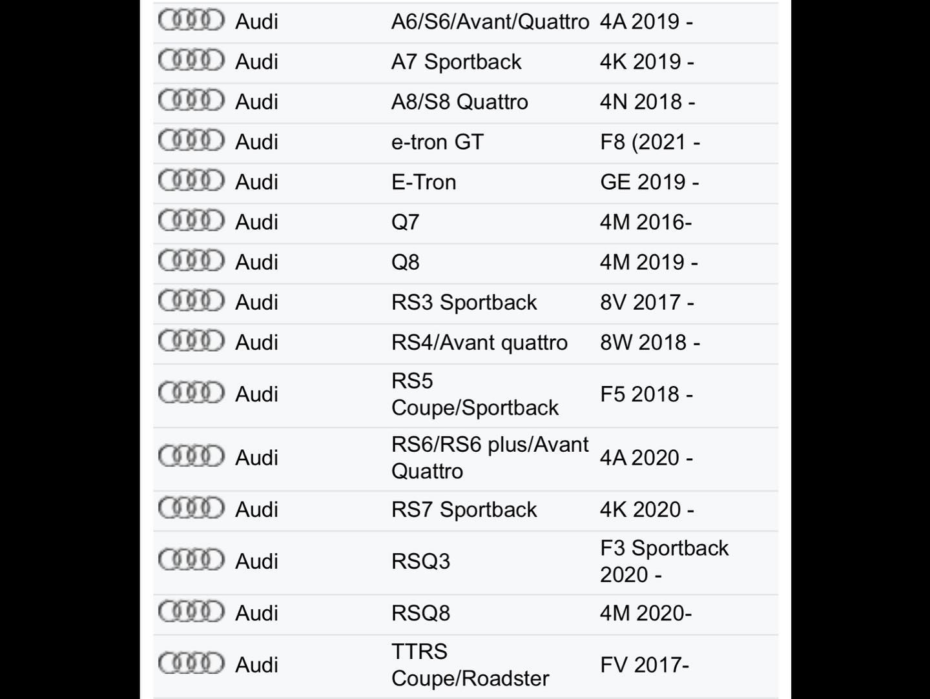Open the A6/S6/Avant/Quattro model entry
Image resolution: width=930 pixels, height=699 pixels.
490,22
